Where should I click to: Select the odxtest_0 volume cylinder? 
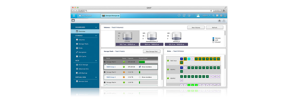(176, 36)
